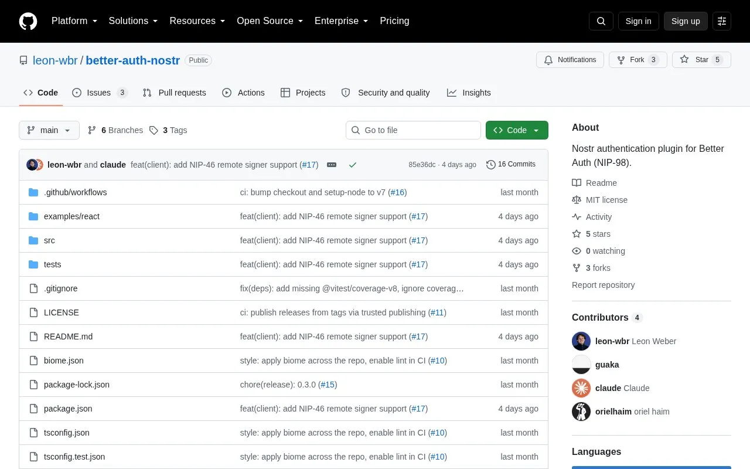Open leon-wbr contributor avatar
Image resolution: width=750 pixels, height=469 pixels.
[581, 341]
